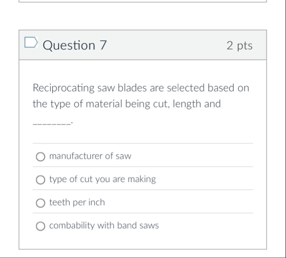The height and width of the screenshot is (258, 286).
Task: Click the 'Question 7' heading
Action: click(75, 45)
